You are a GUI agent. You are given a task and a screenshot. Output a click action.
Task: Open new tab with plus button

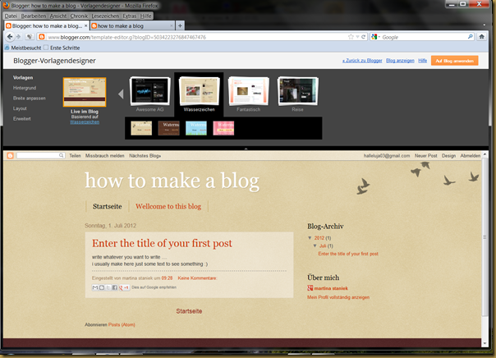[x=180, y=25]
